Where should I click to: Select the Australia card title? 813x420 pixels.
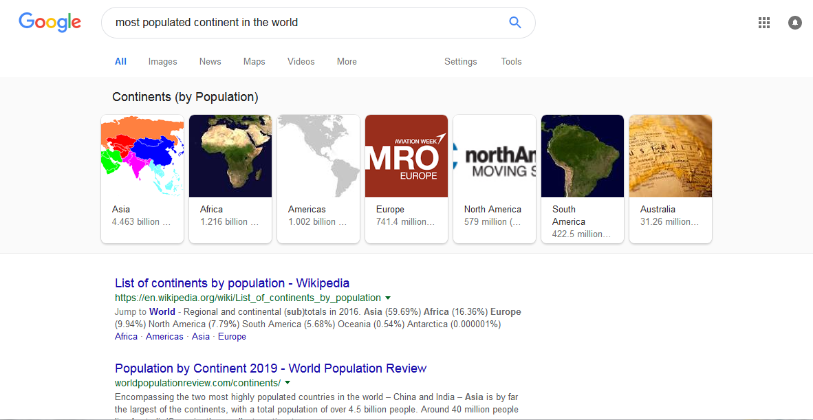[658, 210]
